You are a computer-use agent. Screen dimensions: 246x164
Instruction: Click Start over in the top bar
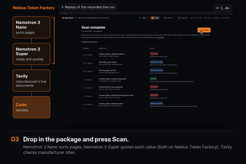point(226,18)
